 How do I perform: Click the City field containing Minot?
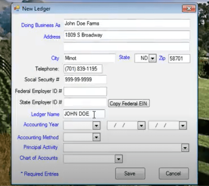pos(90,58)
